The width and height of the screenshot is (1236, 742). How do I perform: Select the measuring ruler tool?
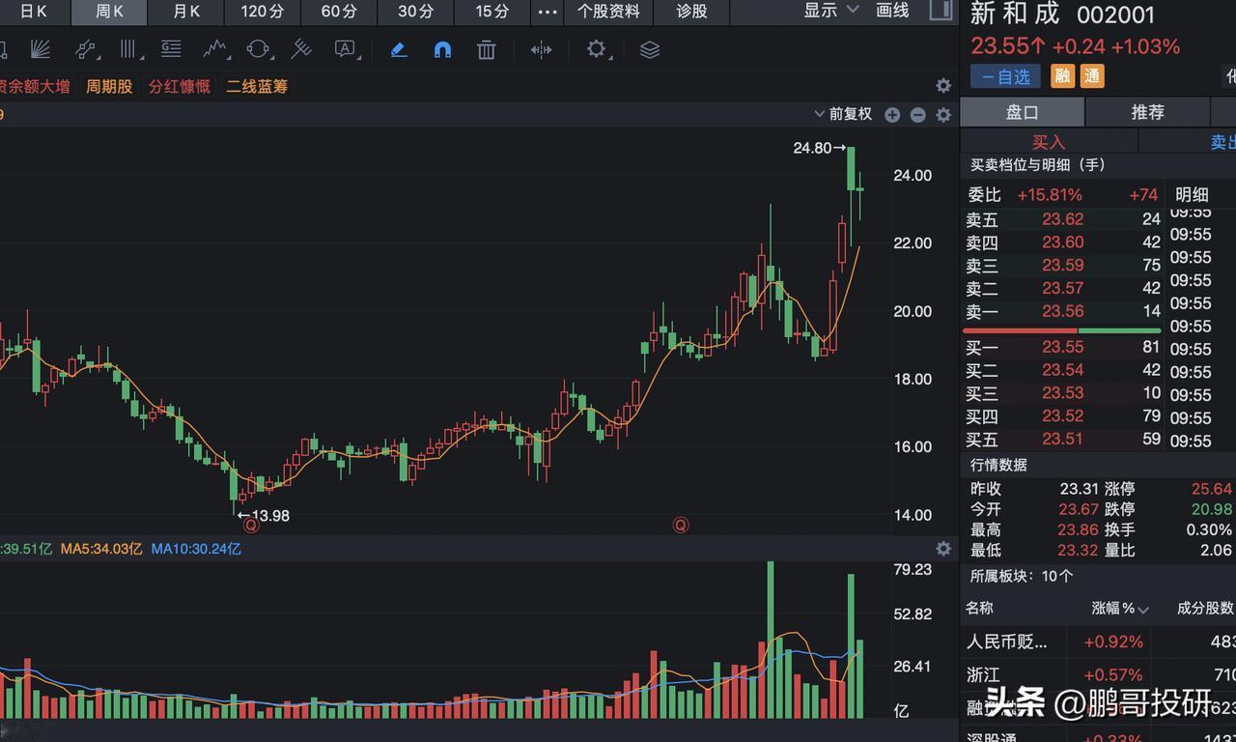[x=301, y=49]
